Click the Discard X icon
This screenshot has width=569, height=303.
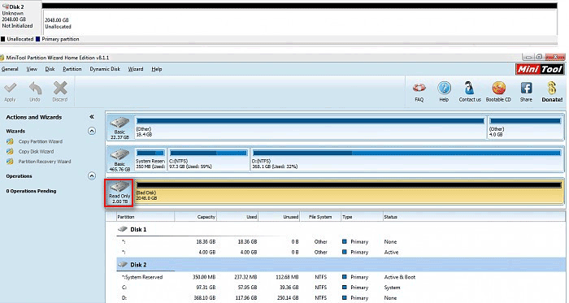click(60, 88)
